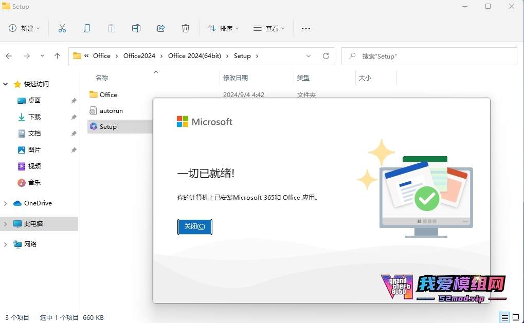This screenshot has width=524, height=323.
Task: Show hidden breadcrumb path with « chevron
Action: pos(86,56)
